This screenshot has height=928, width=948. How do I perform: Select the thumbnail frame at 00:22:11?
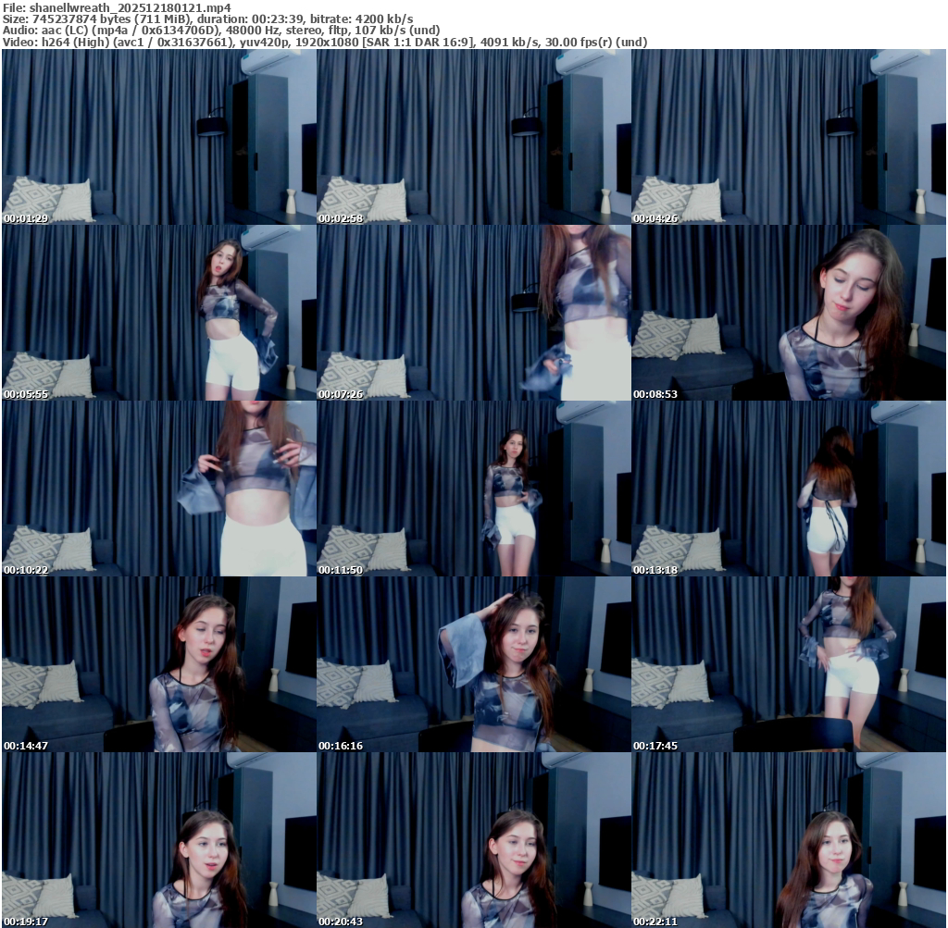point(789,840)
